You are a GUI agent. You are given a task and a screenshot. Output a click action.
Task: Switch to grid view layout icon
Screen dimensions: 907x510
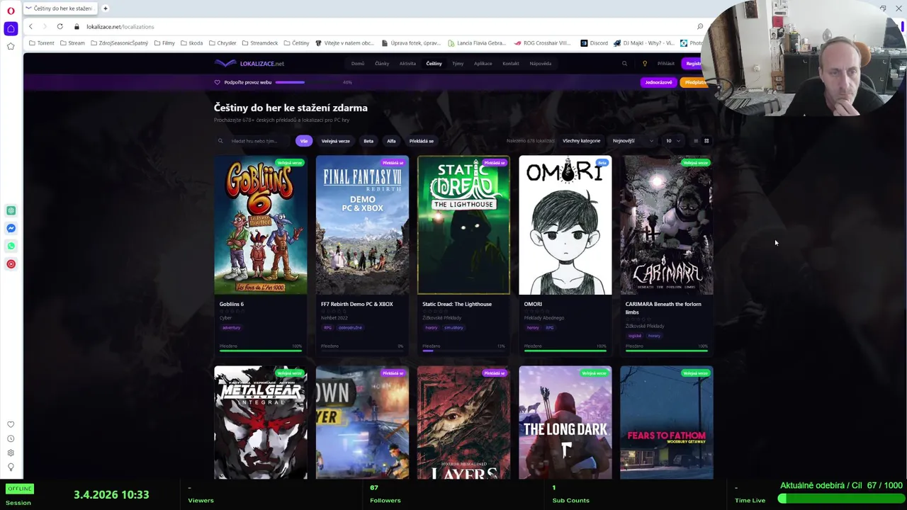tap(706, 141)
